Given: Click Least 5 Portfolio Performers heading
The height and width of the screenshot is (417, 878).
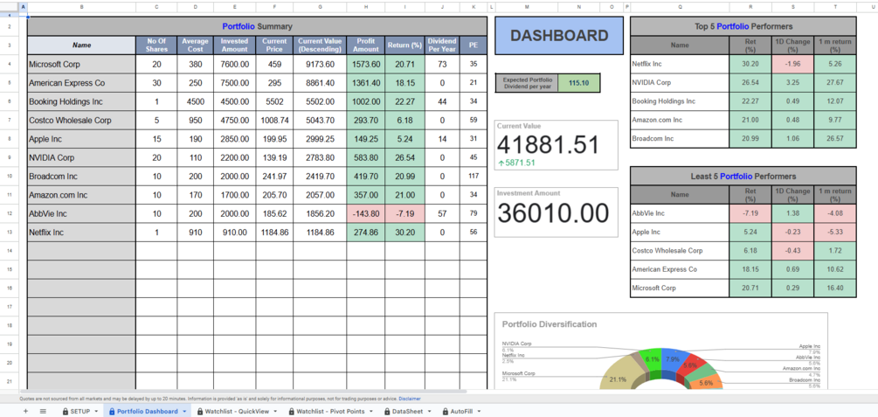Looking at the screenshot, I should (x=743, y=176).
